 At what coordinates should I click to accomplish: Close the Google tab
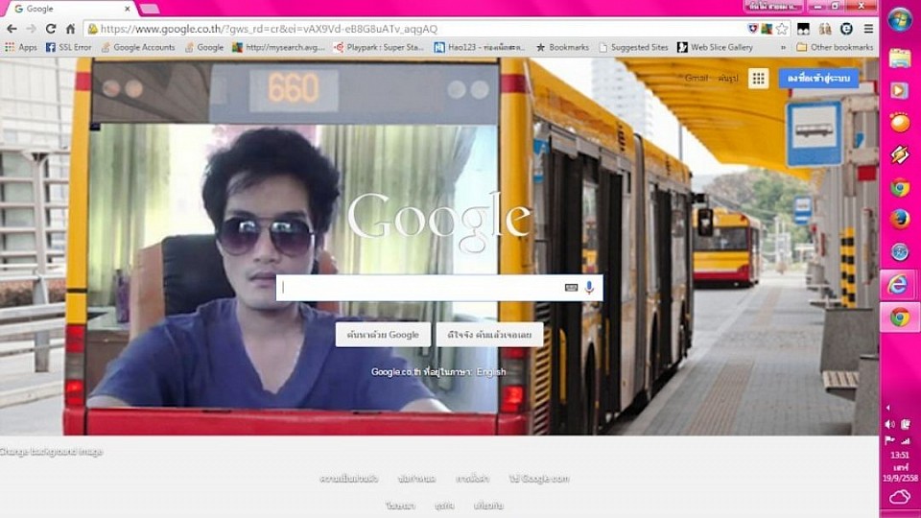pos(127,9)
